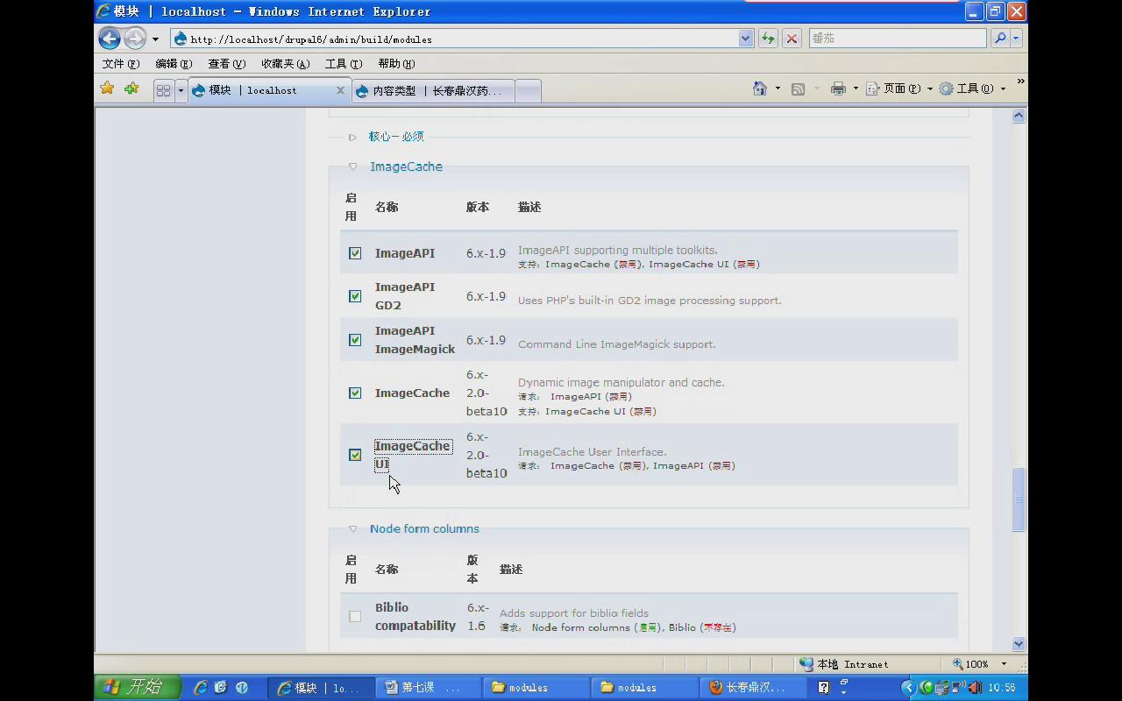Collapse the ImageCache fieldset triangle

(x=352, y=166)
